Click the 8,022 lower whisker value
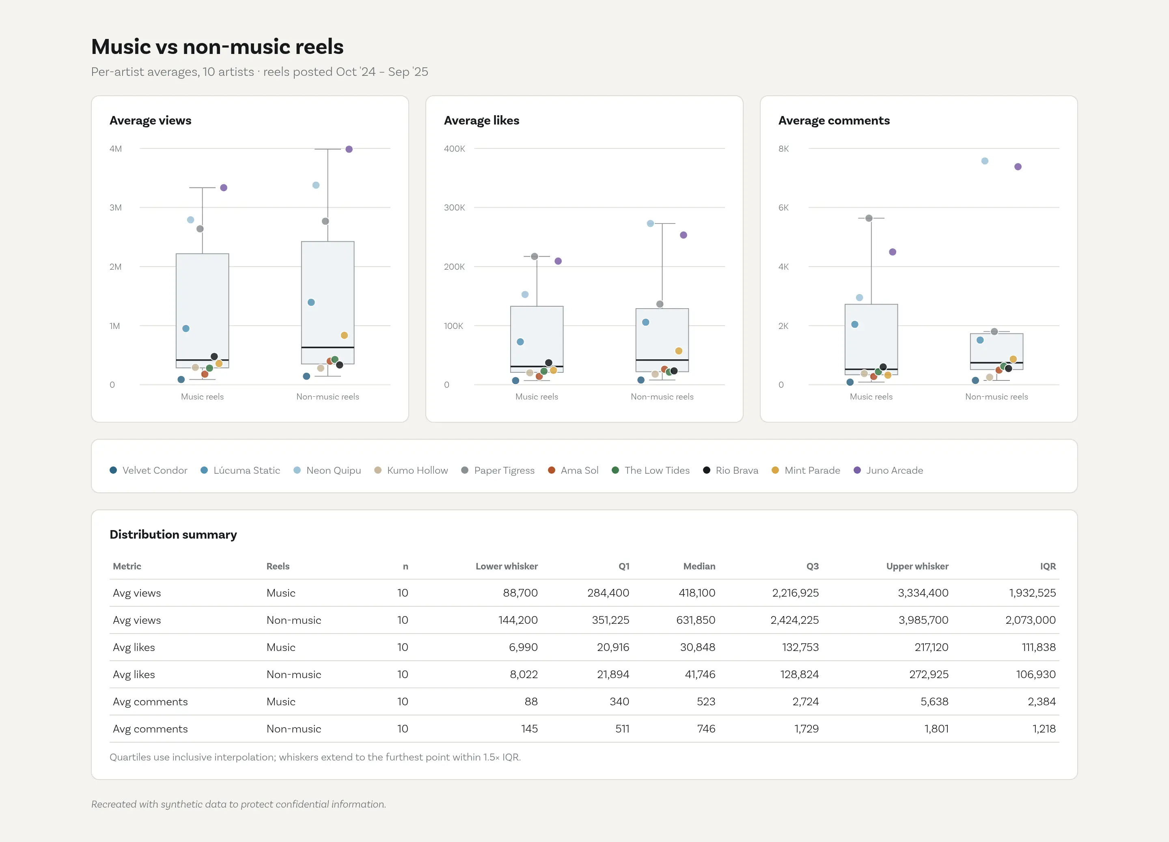The image size is (1169, 842). [524, 674]
